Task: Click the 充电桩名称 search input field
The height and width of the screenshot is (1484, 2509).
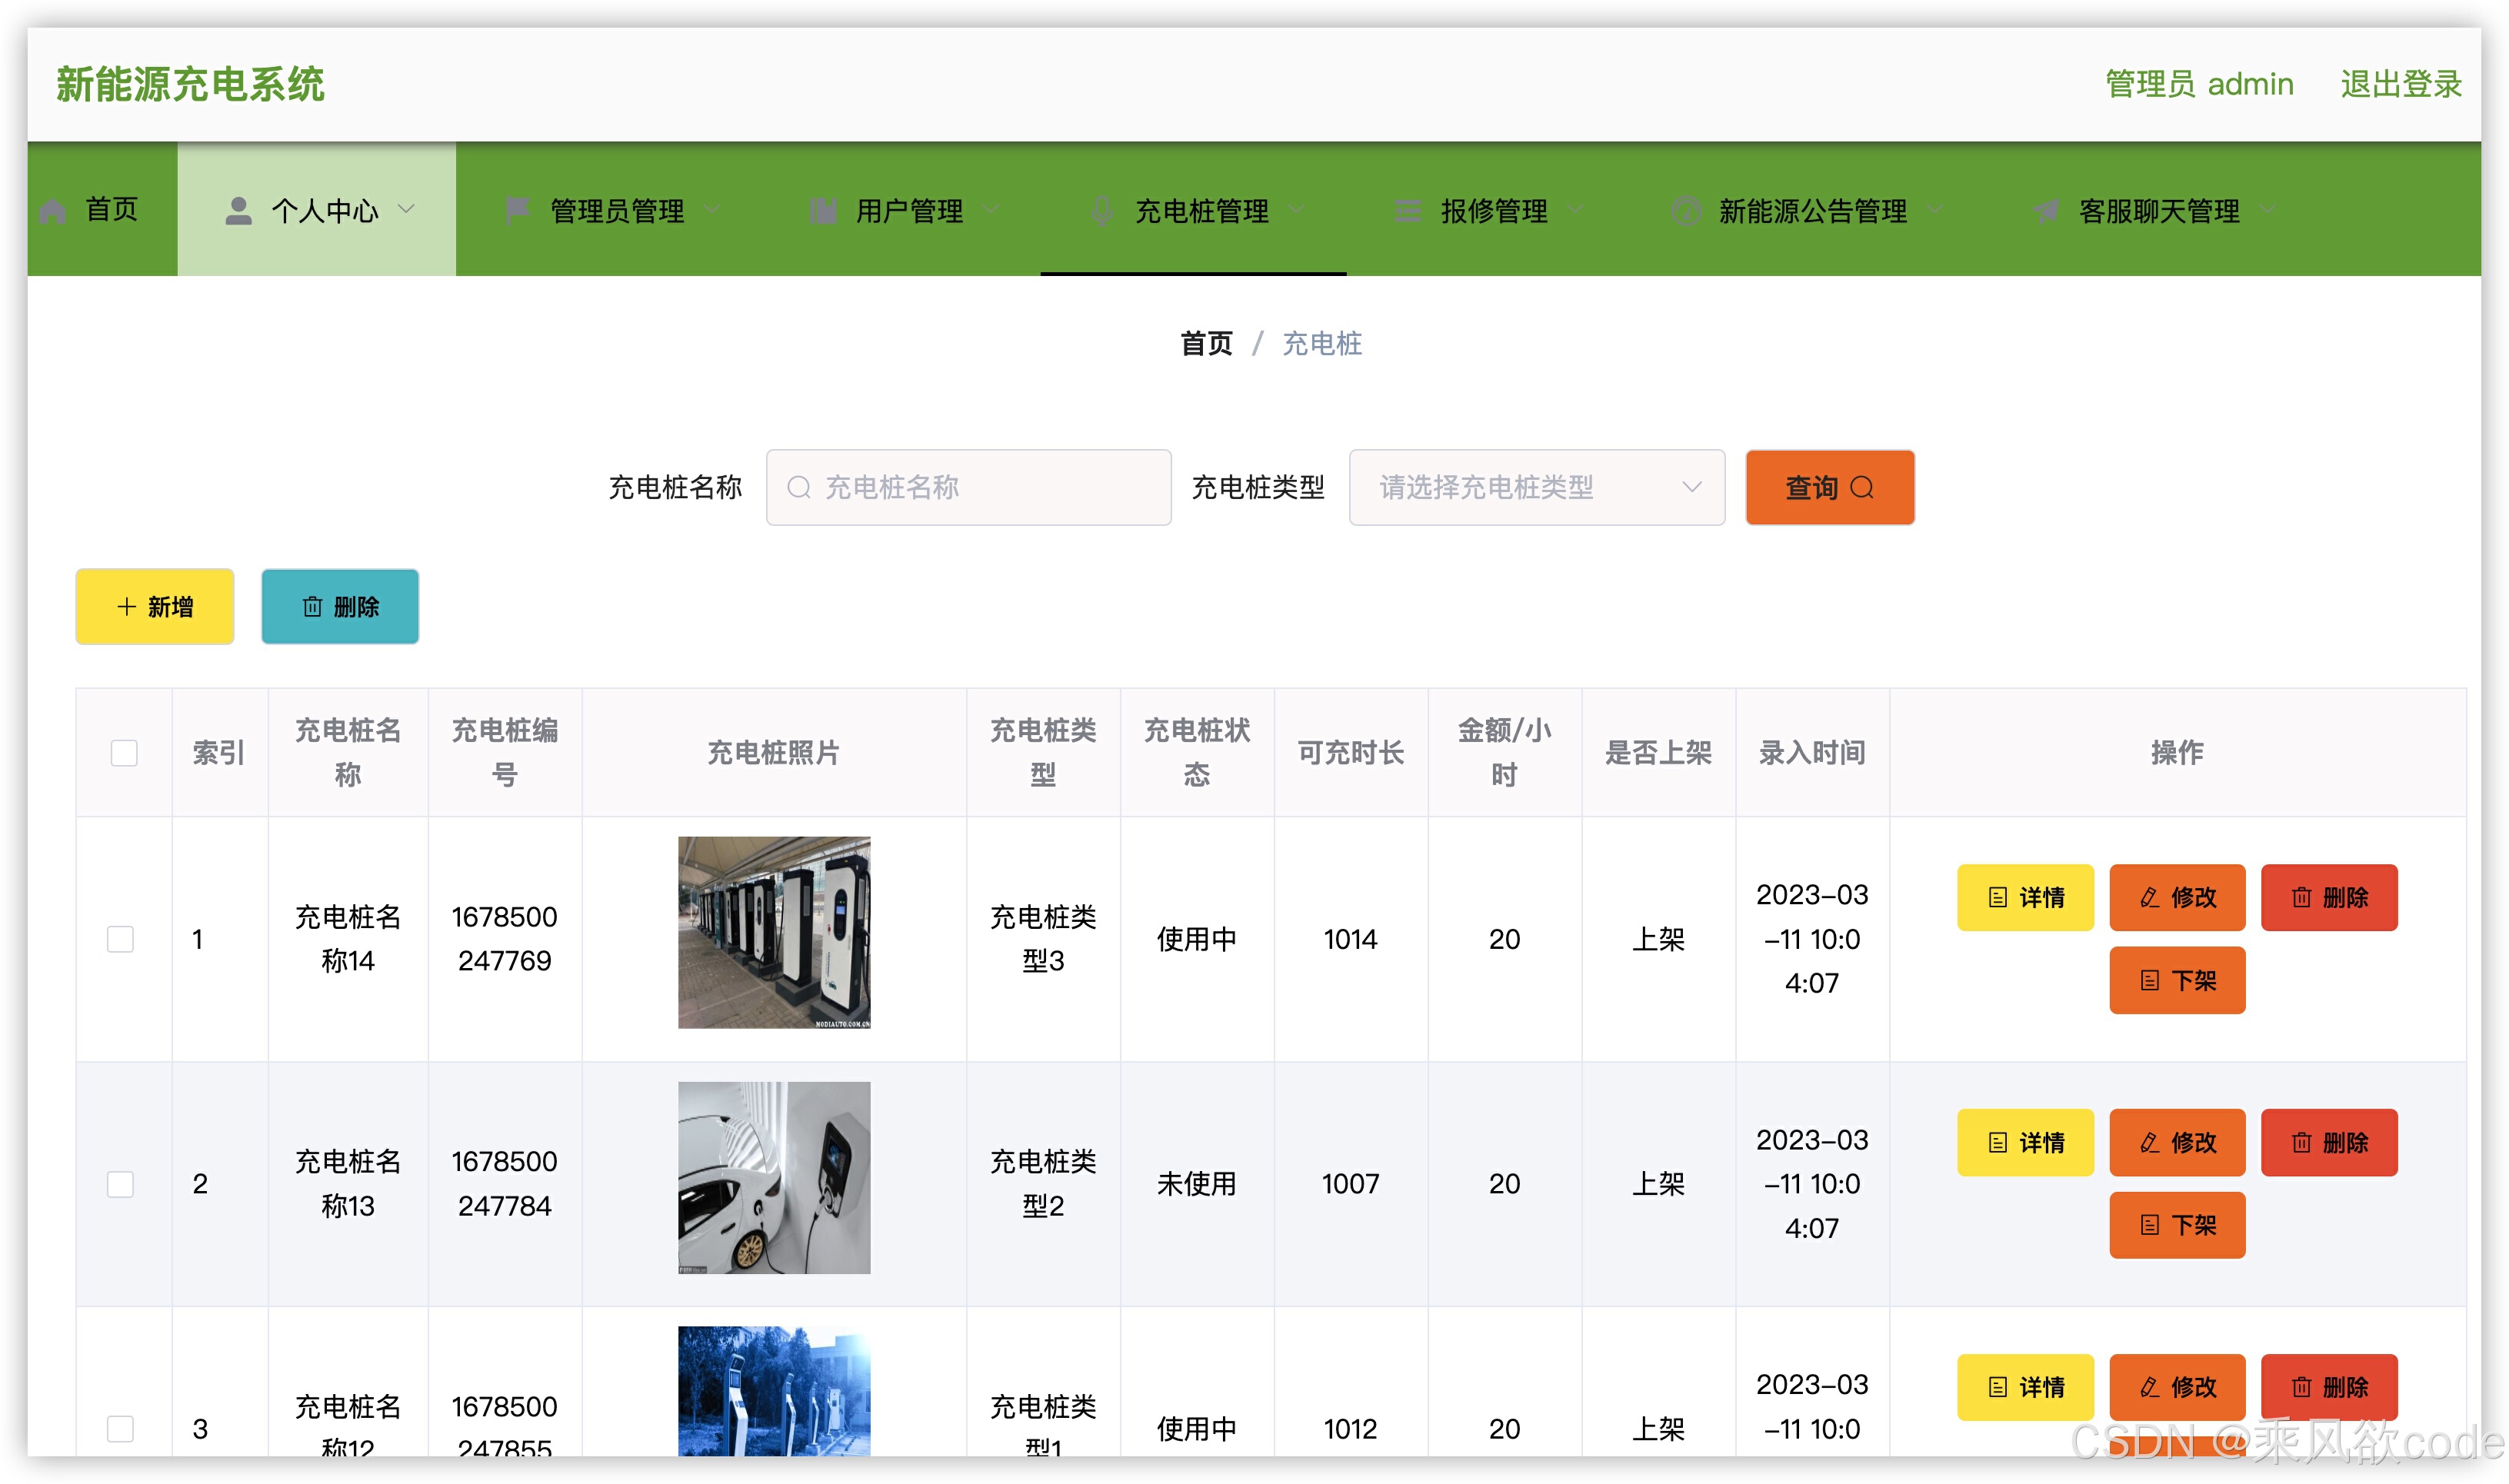Action: (x=968, y=487)
